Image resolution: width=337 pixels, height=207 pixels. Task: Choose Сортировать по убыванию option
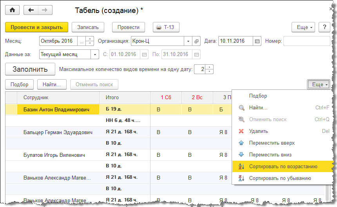280,178
